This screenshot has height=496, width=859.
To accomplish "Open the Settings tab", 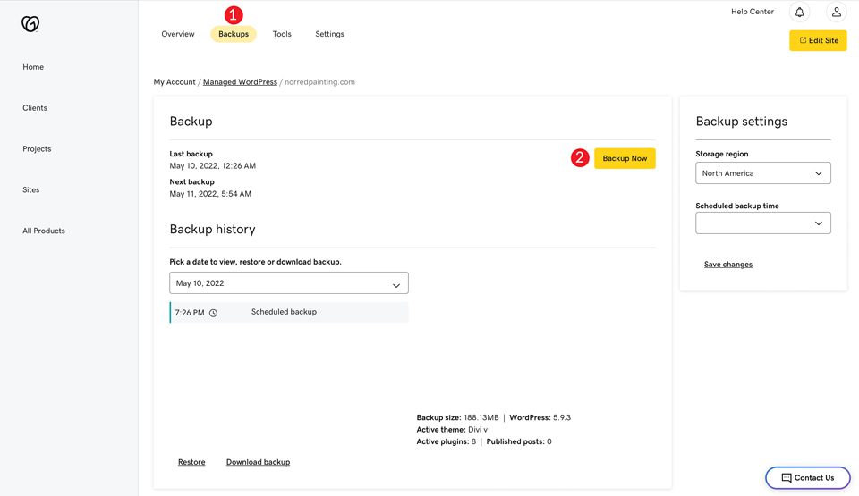I will (x=329, y=34).
